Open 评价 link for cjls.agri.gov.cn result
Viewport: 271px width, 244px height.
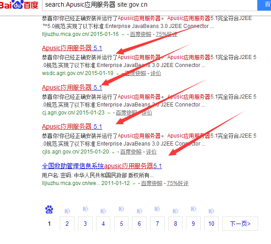(151, 152)
